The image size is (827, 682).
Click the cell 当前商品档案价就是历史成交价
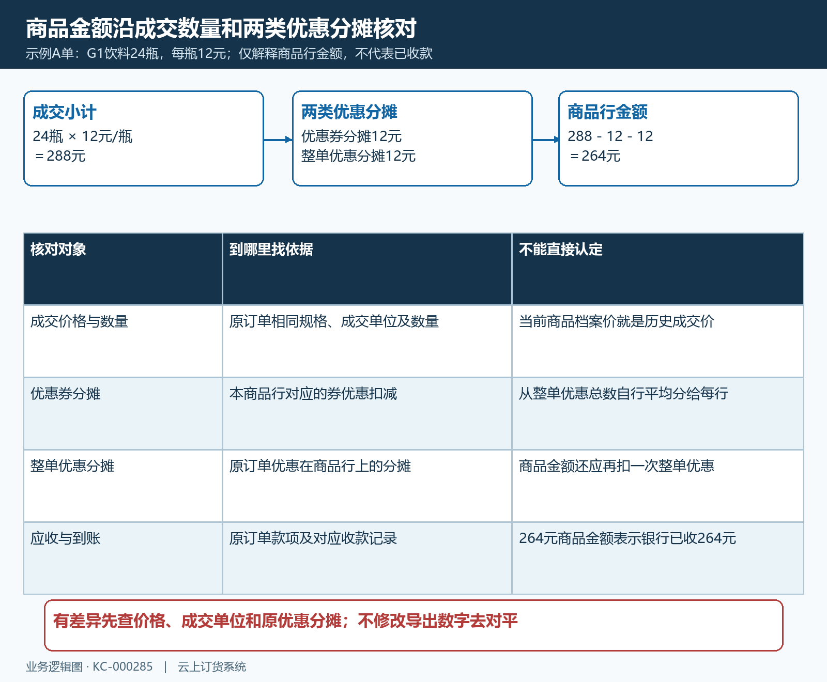coord(657,342)
